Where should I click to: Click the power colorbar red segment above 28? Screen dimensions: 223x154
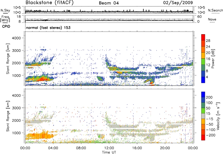click(203, 37)
